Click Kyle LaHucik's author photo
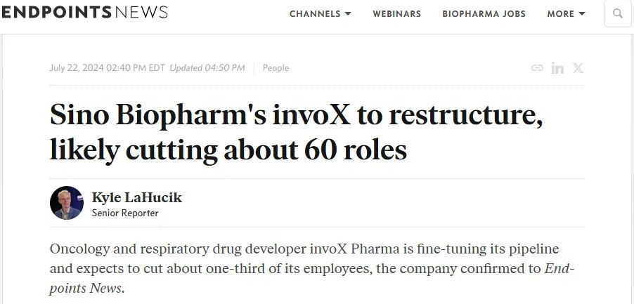Image resolution: width=634 pixels, height=304 pixels. coord(67,204)
